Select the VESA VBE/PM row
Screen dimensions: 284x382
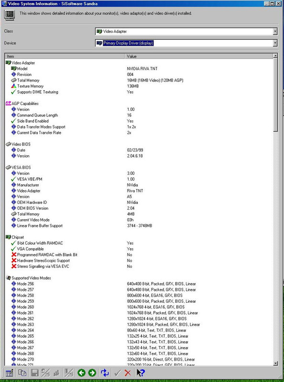pos(139,179)
